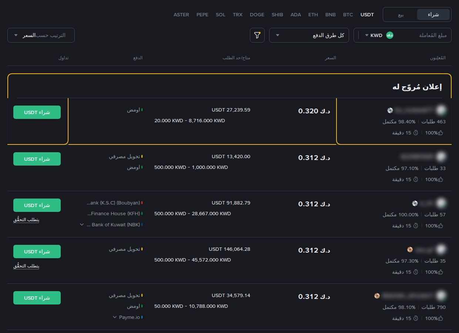Click the السعر price column header
Screen dimensions: 459x333
(331, 58)
